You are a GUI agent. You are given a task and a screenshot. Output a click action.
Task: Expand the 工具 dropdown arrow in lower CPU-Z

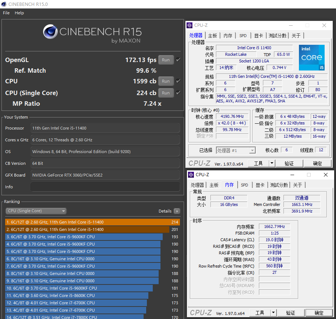[x=273, y=313]
